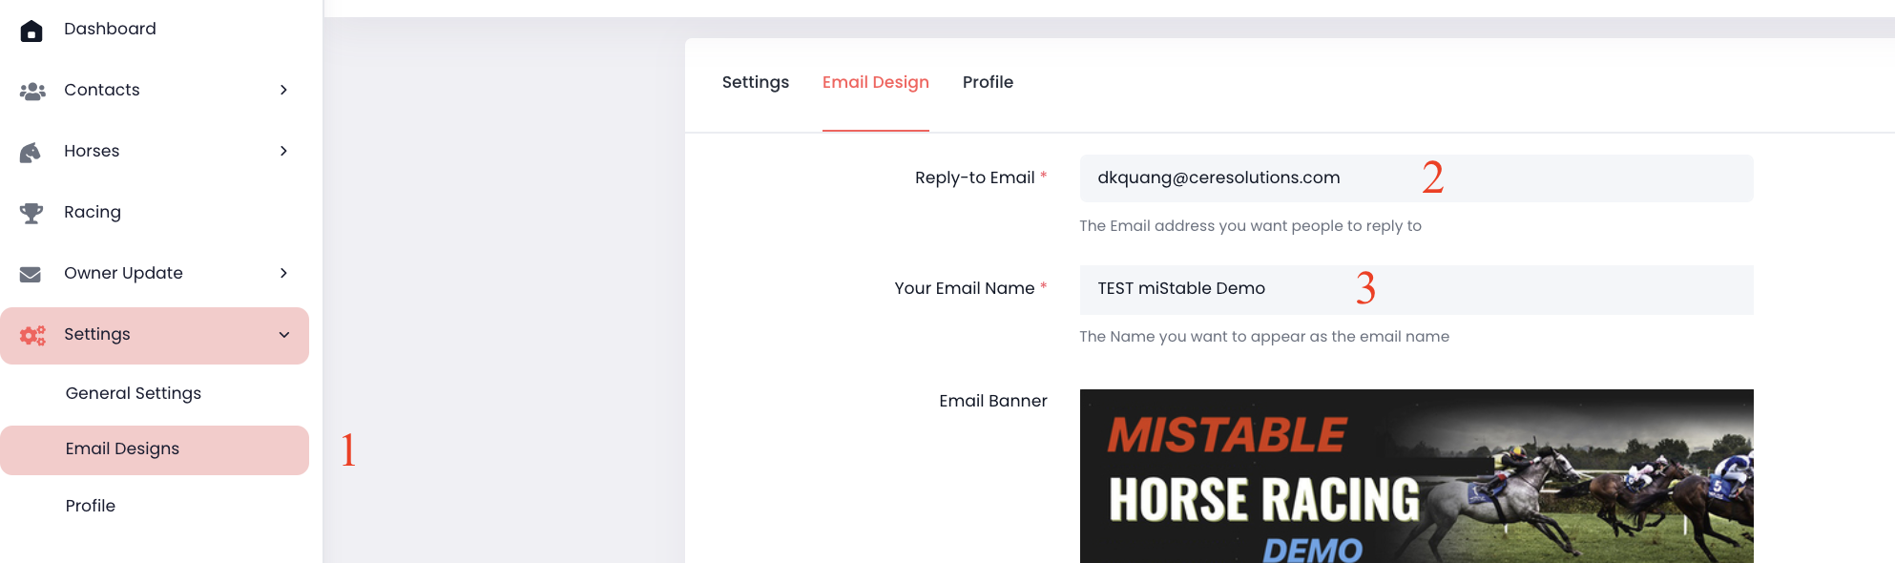Click the Contacts people icon
This screenshot has height=563, width=1895.
pos(32,91)
